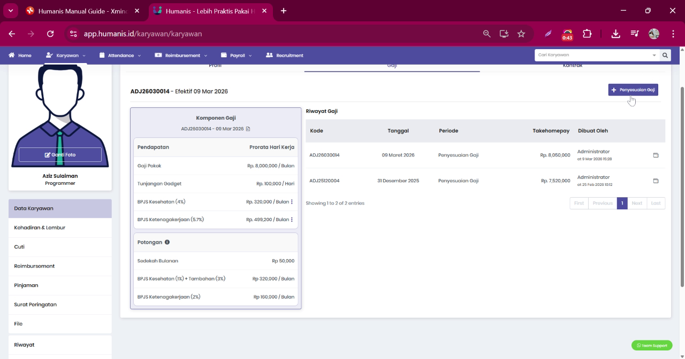The image size is (685, 359).
Task: Open the detail icon for the ADJ26030014 row
Action: pyautogui.click(x=656, y=155)
